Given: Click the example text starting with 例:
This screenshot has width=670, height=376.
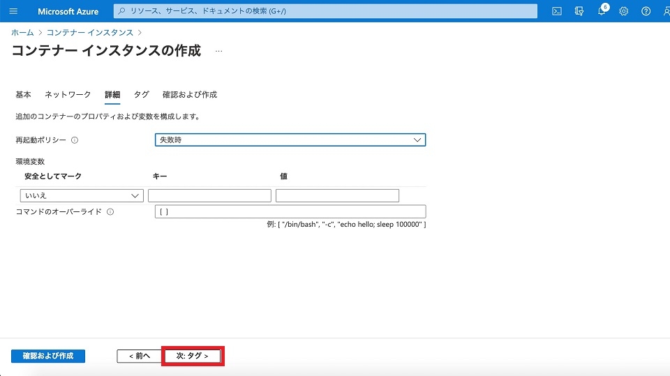Looking at the screenshot, I should click(347, 225).
